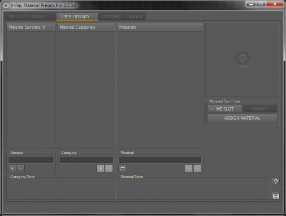Click the ASSIGN MATERIAL button
The width and height of the screenshot is (286, 216).
click(242, 118)
